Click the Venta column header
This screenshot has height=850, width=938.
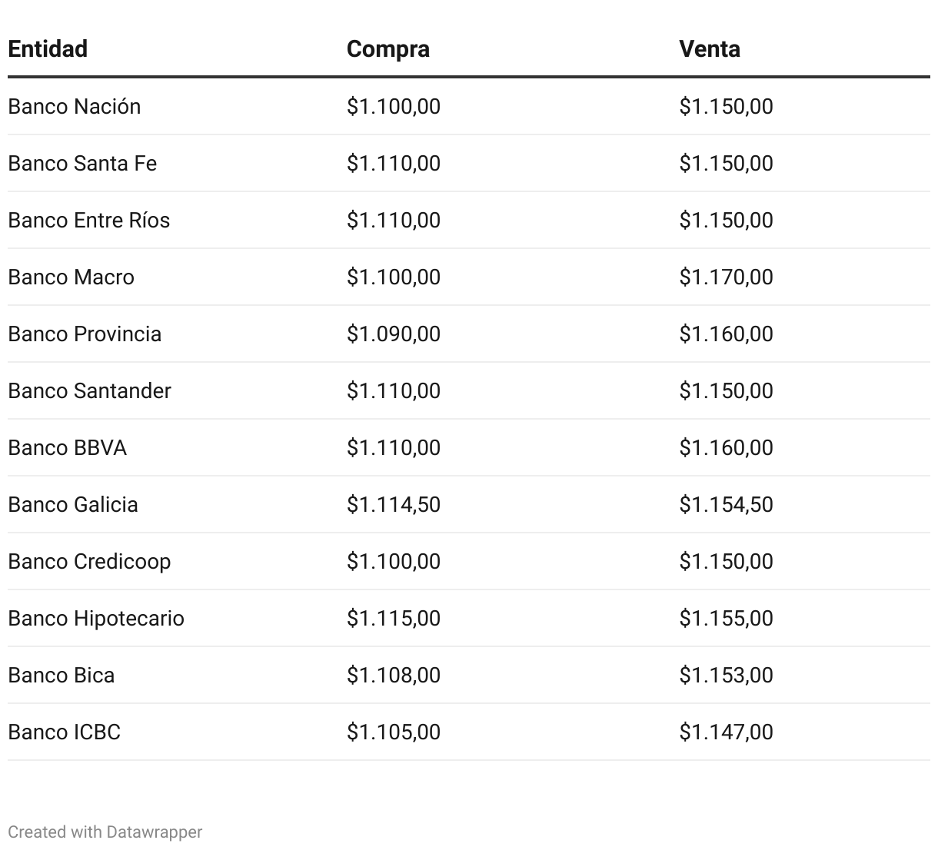coord(709,49)
